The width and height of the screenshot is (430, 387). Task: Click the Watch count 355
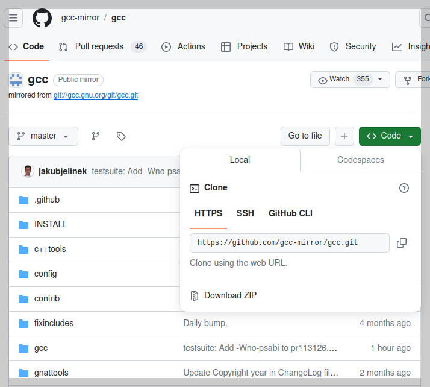(x=363, y=80)
